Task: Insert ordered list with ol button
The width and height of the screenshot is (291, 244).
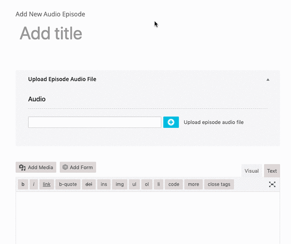Action: tap(147, 185)
